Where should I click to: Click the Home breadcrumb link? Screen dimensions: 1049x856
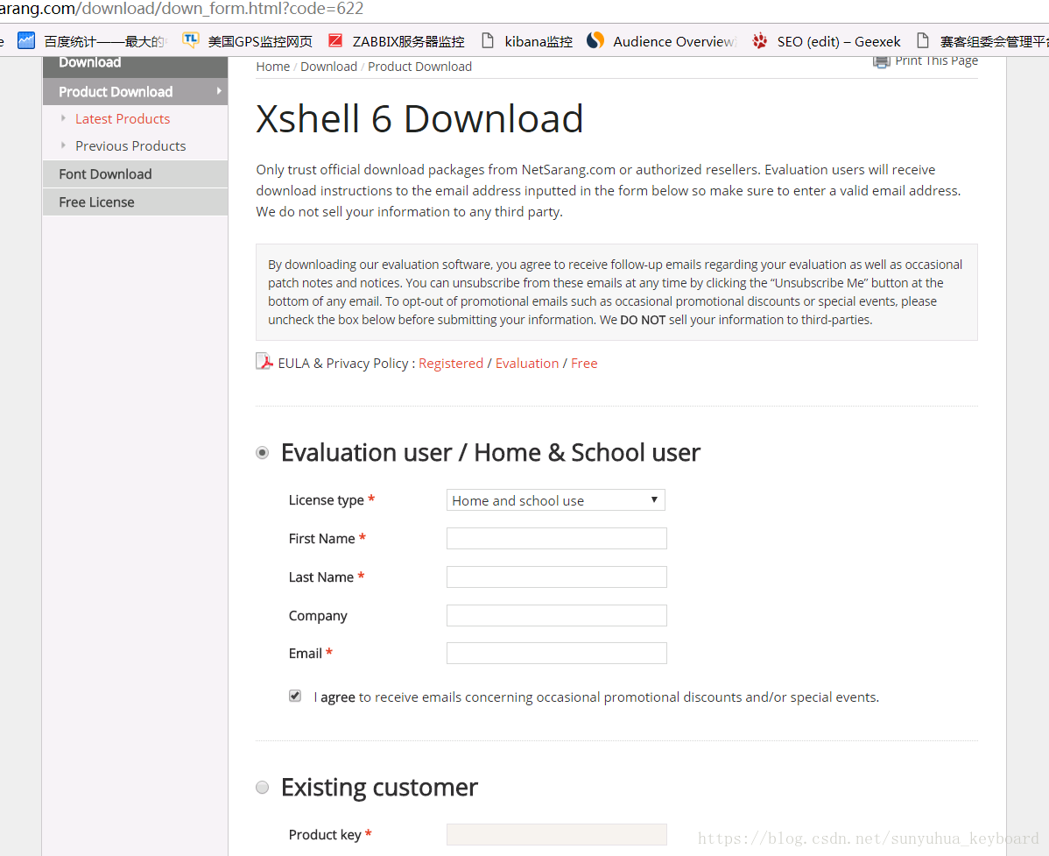273,67
